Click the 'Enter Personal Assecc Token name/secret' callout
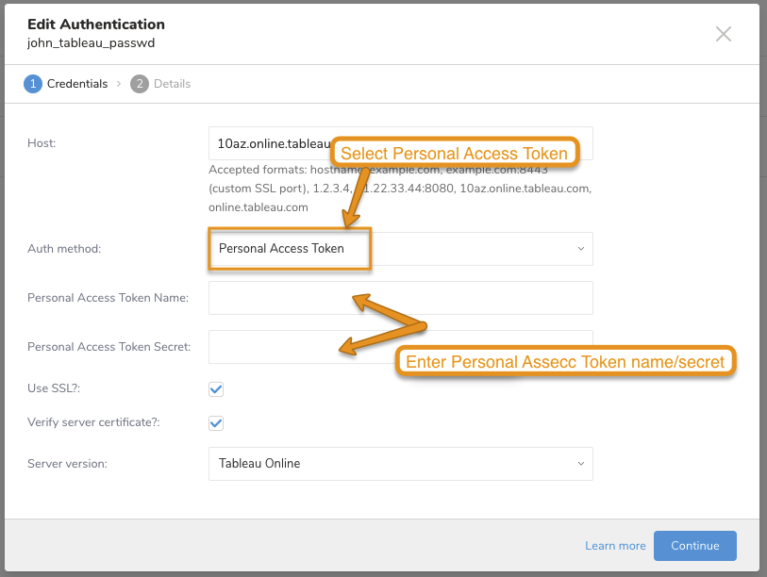 click(564, 362)
